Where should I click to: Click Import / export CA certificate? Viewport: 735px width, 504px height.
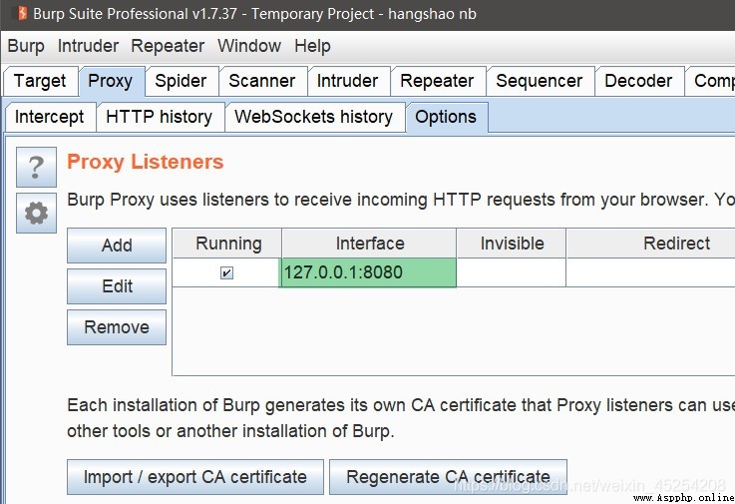pyautogui.click(x=195, y=477)
